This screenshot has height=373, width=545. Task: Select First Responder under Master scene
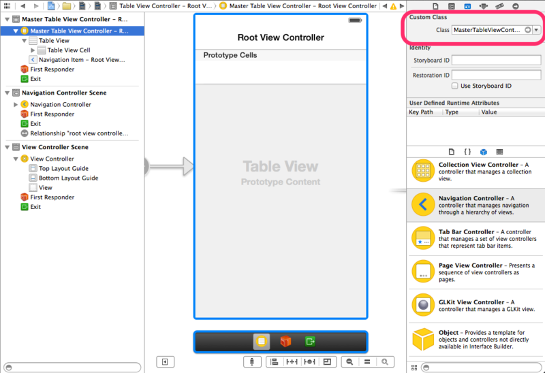52,69
